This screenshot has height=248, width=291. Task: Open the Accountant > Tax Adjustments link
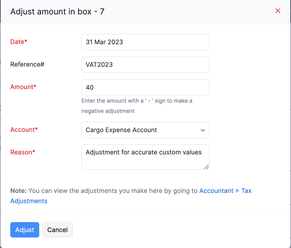pos(225,191)
